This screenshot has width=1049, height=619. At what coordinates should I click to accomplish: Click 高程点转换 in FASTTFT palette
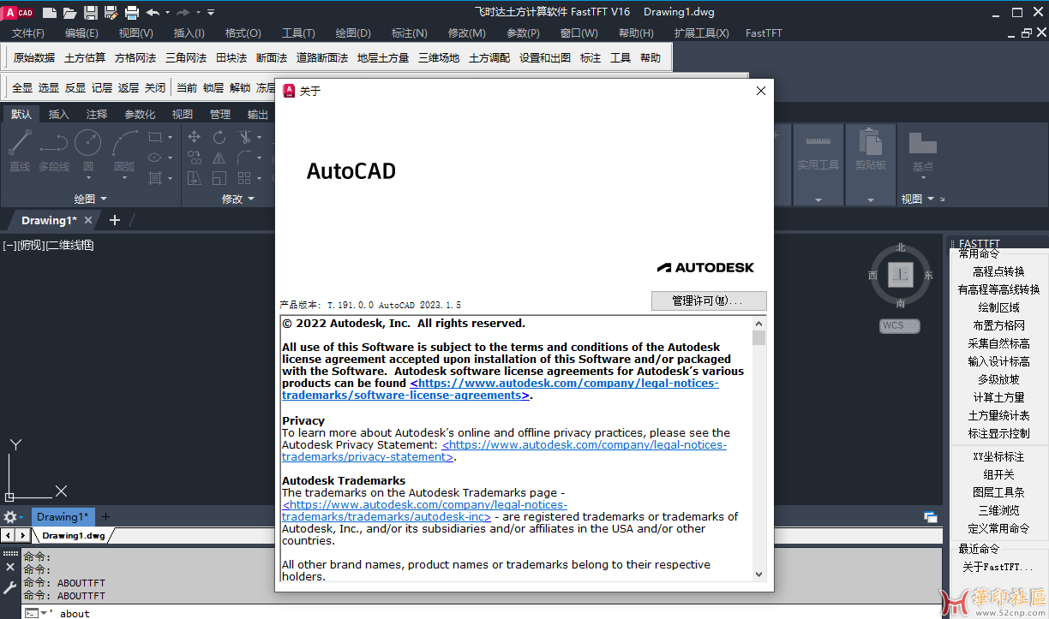tap(998, 271)
